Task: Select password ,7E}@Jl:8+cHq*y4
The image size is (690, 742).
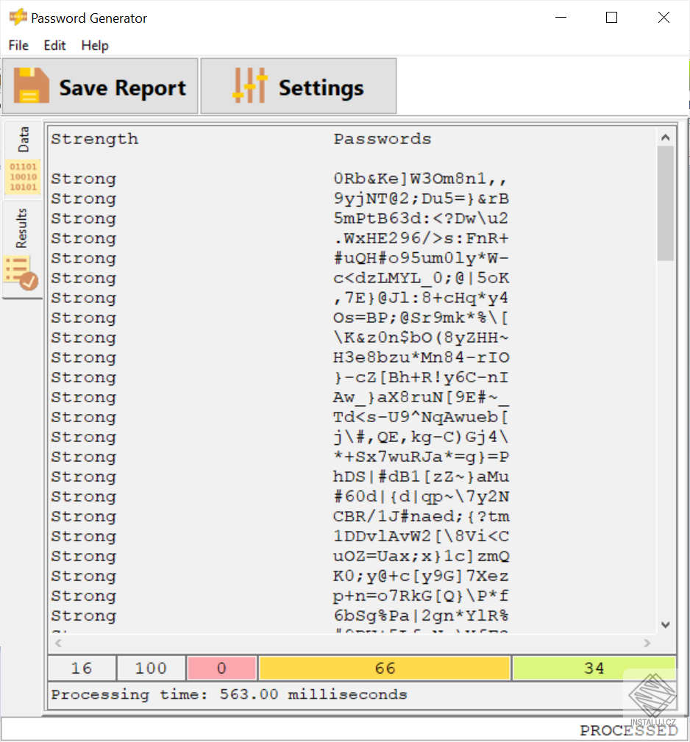Action: pos(421,298)
